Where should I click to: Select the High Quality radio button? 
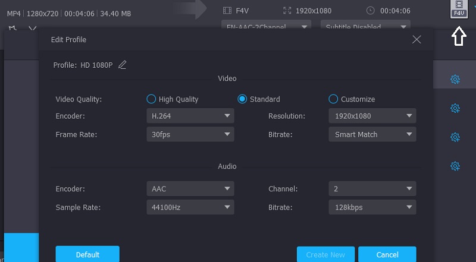coord(151,99)
